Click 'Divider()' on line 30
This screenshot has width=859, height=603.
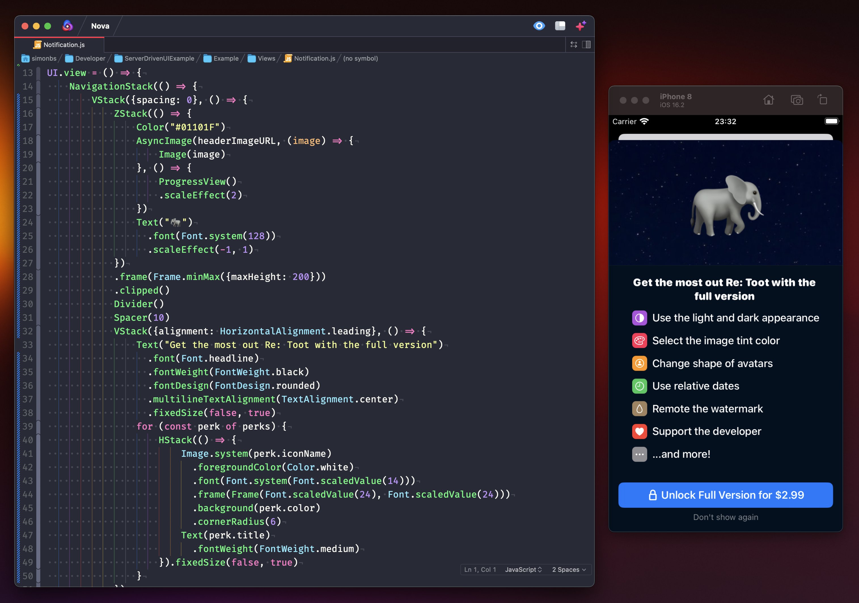click(139, 304)
